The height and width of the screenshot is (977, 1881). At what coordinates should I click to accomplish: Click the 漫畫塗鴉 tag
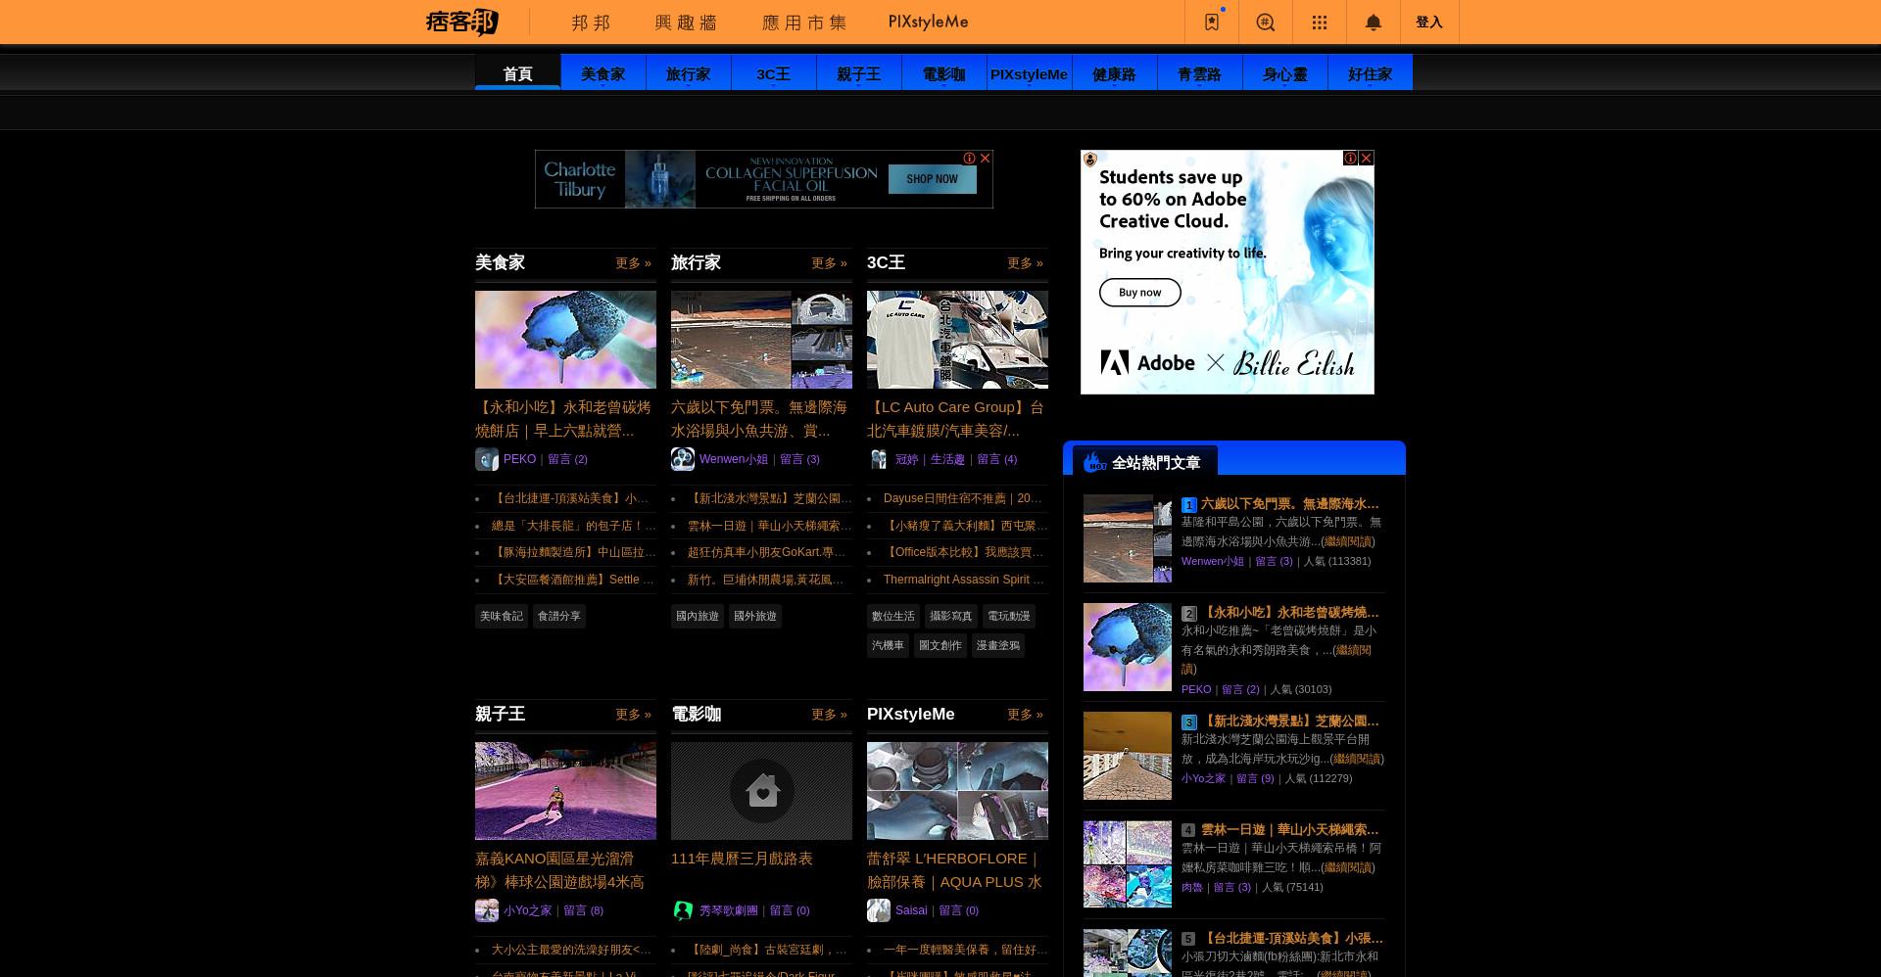pyautogui.click(x=998, y=645)
